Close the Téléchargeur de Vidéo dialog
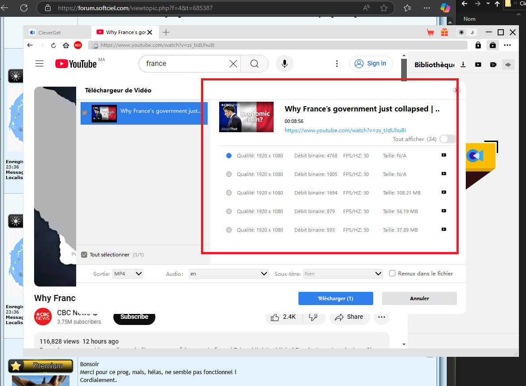526x386 pixels. pyautogui.click(x=456, y=90)
